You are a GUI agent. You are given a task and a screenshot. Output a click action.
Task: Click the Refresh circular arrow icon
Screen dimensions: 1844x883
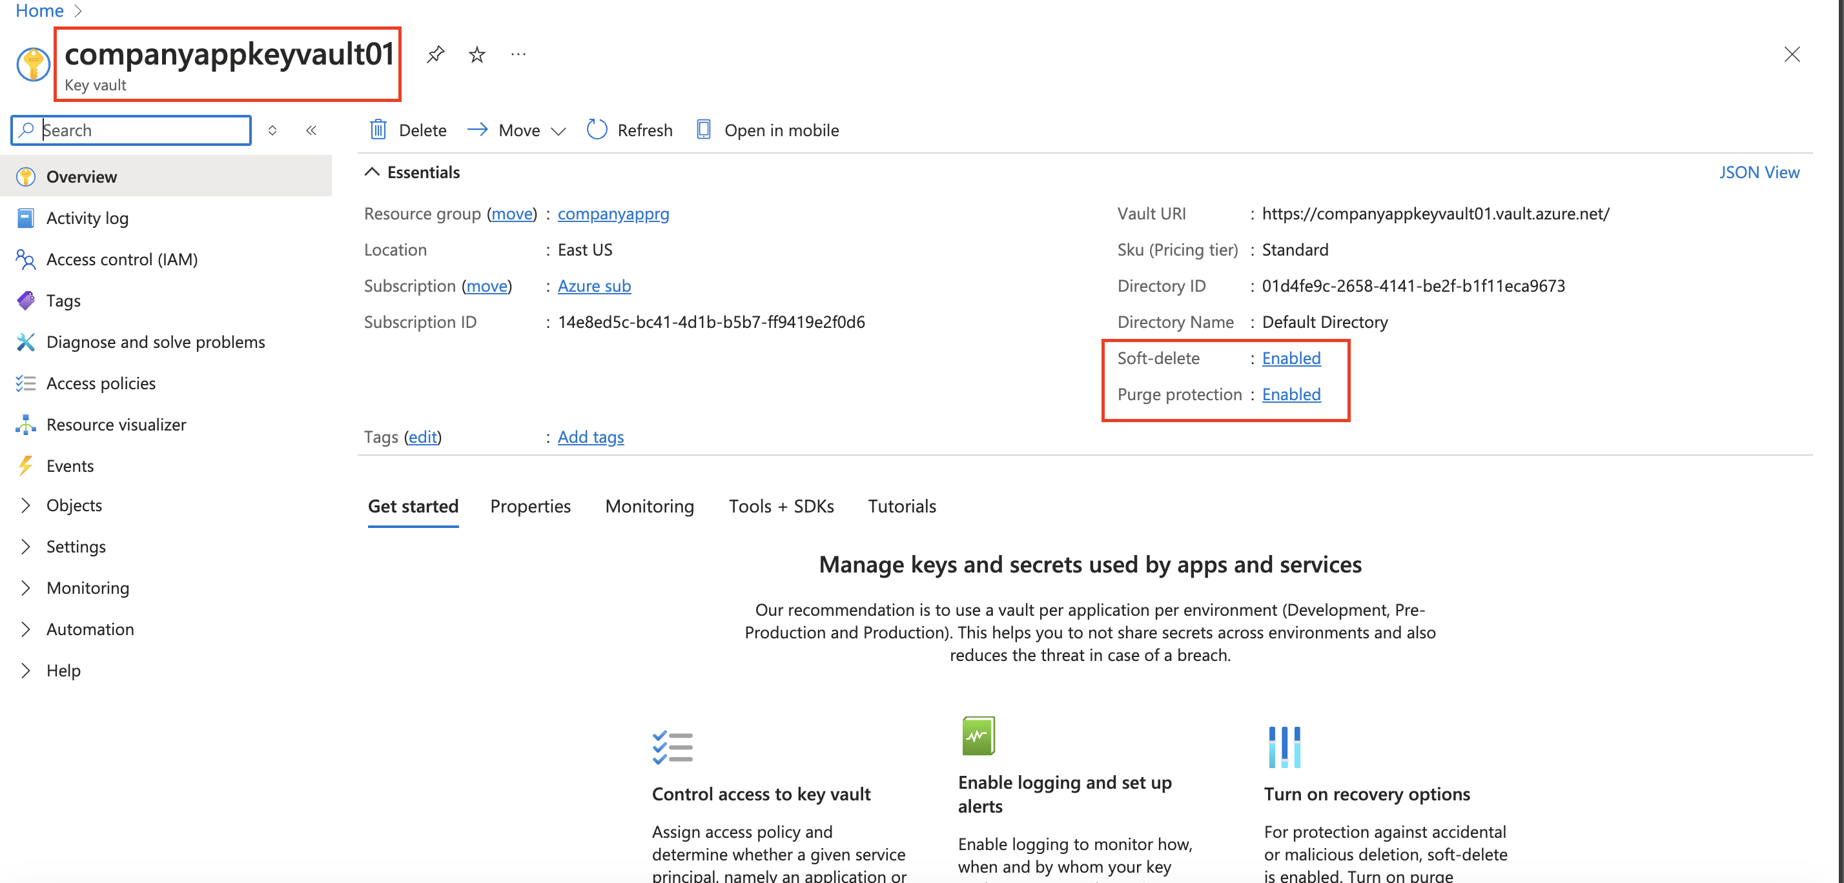(x=597, y=130)
